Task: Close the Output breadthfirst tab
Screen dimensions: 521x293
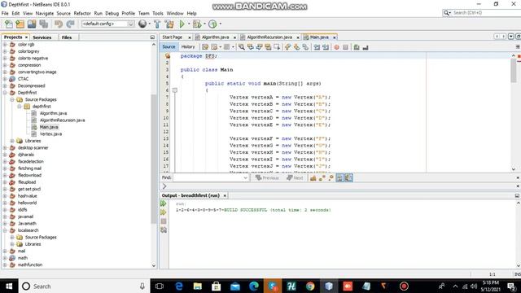Action: point(225,195)
